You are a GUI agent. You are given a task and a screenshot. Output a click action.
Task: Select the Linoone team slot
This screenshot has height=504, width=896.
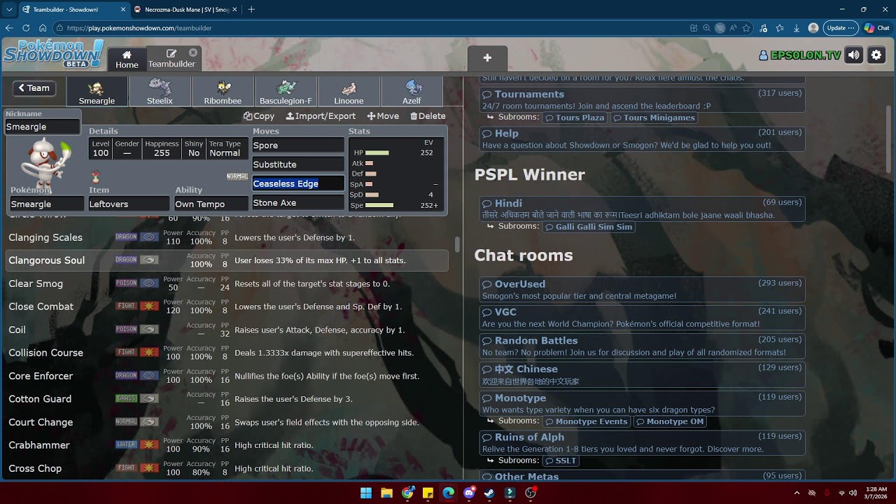(349, 92)
